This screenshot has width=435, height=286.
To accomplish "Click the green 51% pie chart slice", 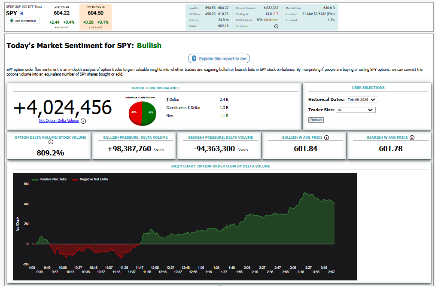I will [149, 113].
